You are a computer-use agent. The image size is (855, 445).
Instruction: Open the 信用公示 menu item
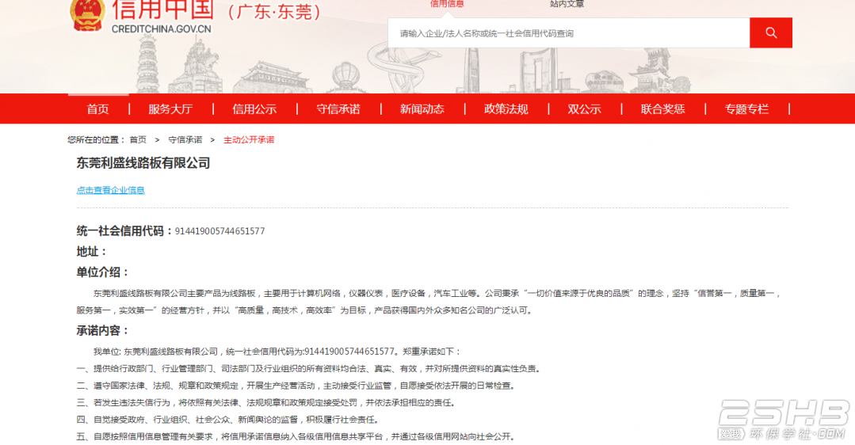(x=254, y=109)
